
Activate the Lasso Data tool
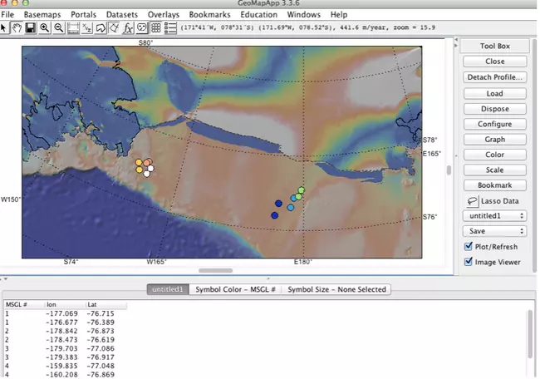pos(472,200)
